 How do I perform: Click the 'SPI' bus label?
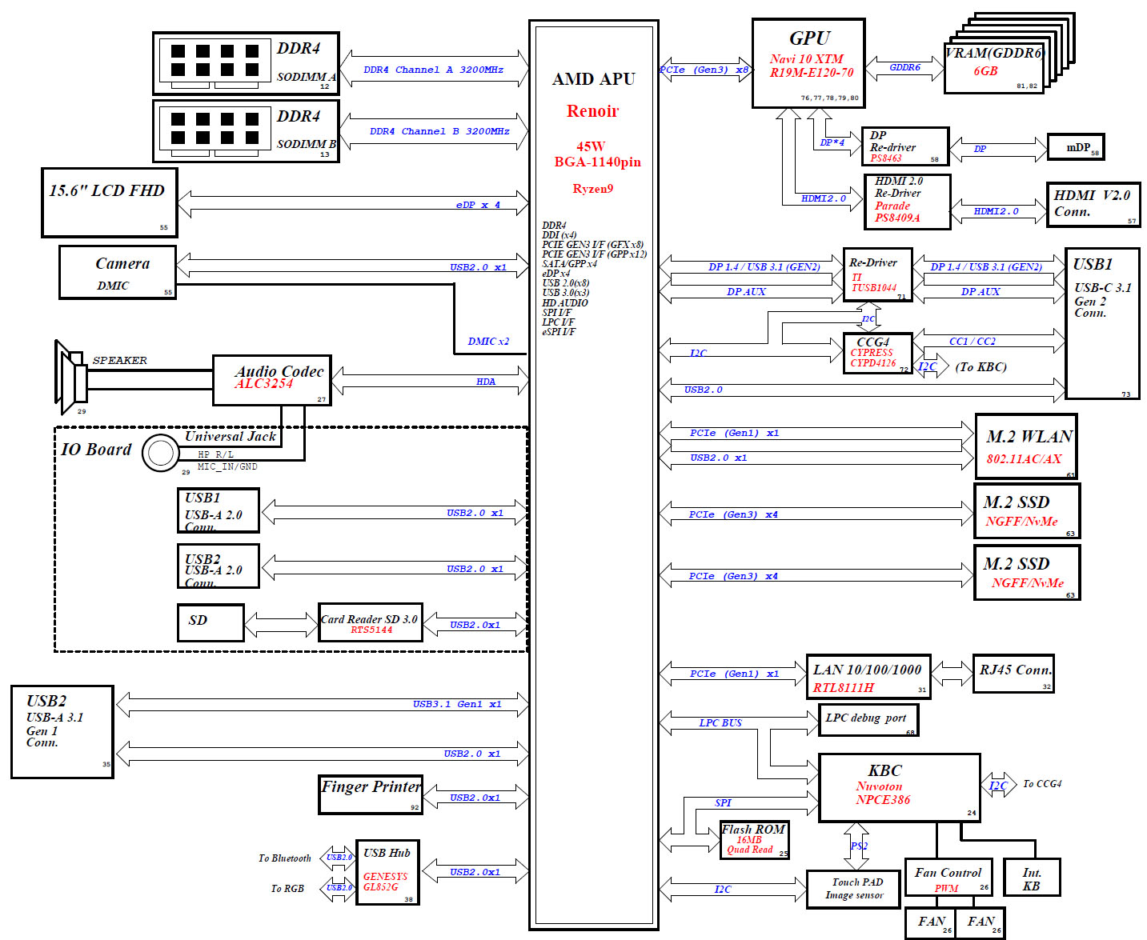pyautogui.click(x=723, y=802)
